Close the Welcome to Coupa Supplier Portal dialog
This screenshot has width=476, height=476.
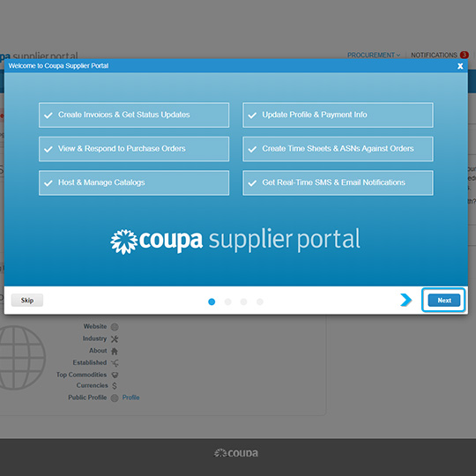pyautogui.click(x=460, y=66)
